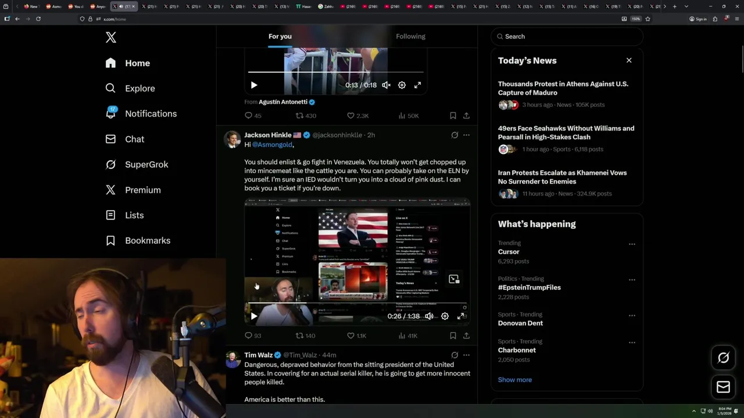744x418 pixels.
Task: Open Tim Walz profile name
Action: [x=259, y=355]
